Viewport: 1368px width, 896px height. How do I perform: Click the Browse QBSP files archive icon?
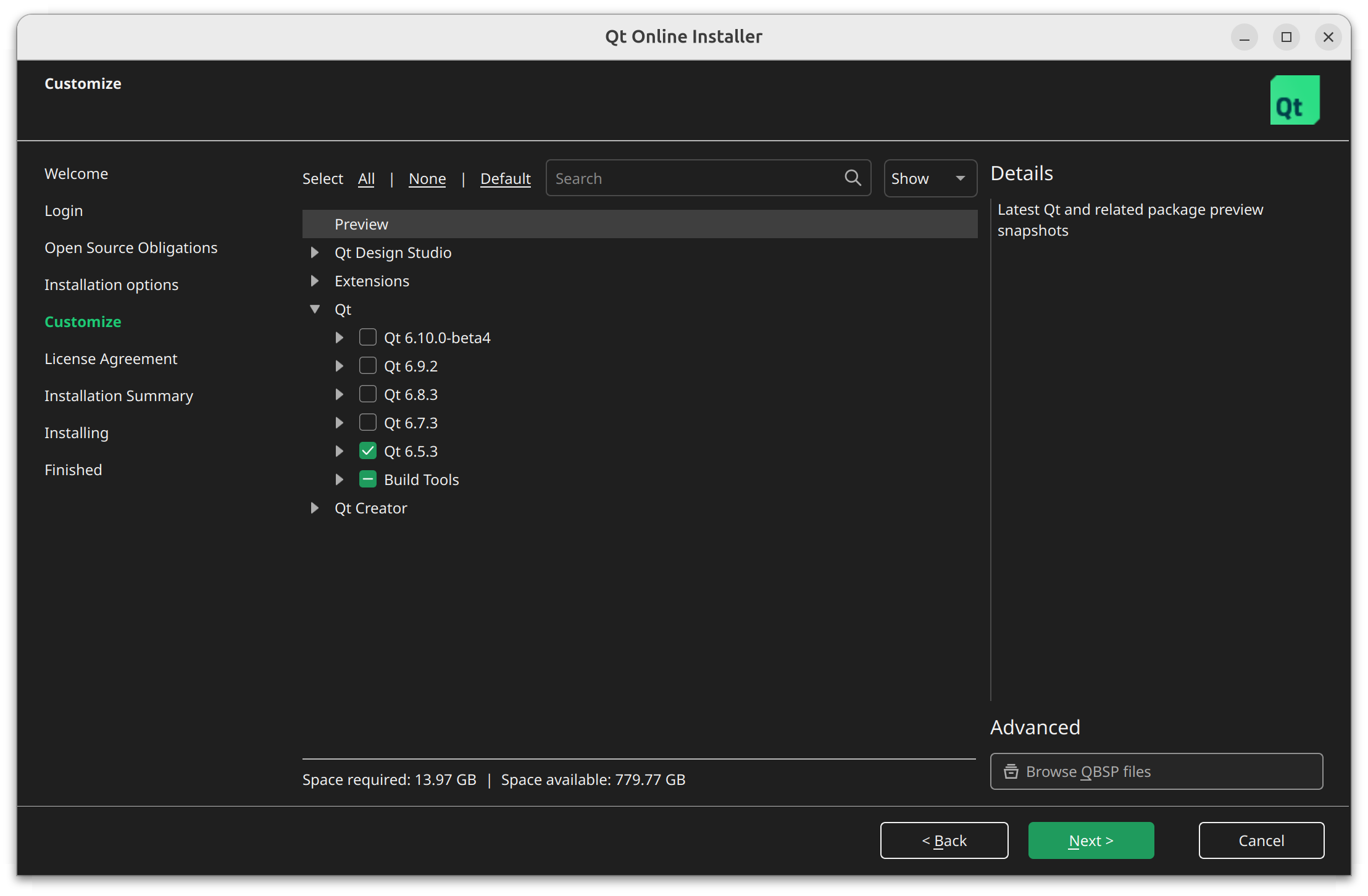1011,771
